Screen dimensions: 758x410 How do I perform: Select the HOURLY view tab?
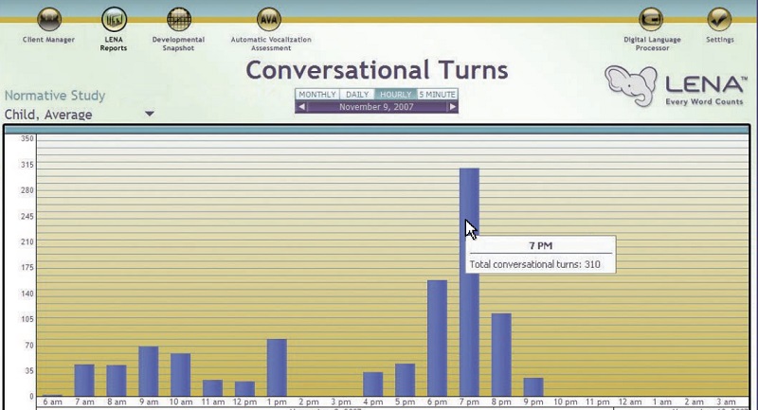coord(395,95)
